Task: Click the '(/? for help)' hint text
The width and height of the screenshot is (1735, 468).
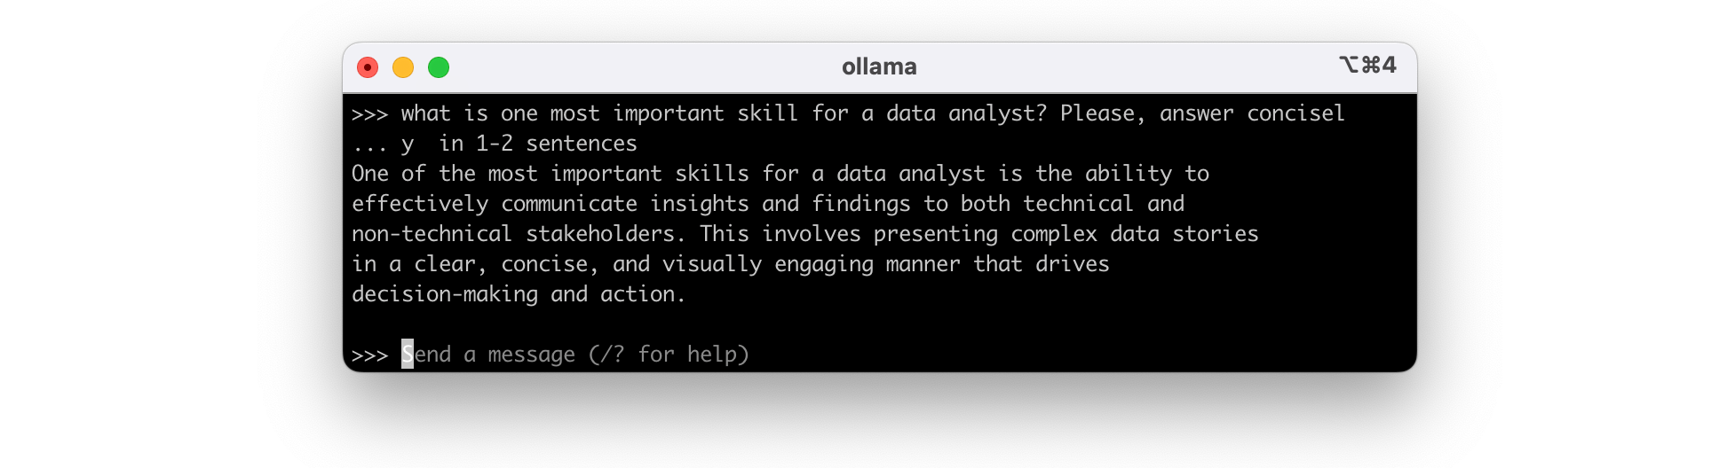Action: 669,355
